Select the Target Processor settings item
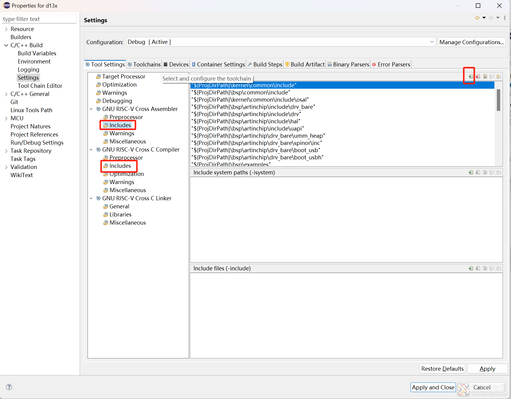The height and width of the screenshot is (399, 511). coord(124,77)
